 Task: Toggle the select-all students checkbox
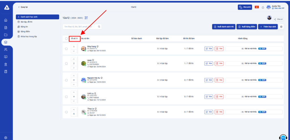[x=66, y=38]
